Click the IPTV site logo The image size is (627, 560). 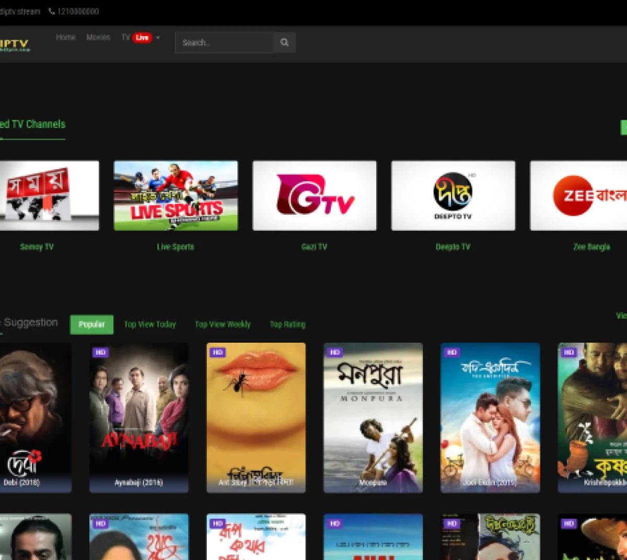[x=15, y=45]
